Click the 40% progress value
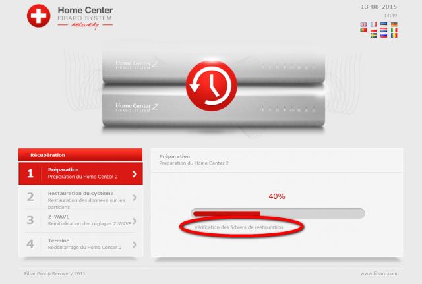The height and width of the screenshot is (284, 422). [x=277, y=196]
